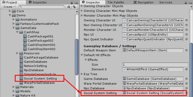Open the search-by-type filter icon

69,7
